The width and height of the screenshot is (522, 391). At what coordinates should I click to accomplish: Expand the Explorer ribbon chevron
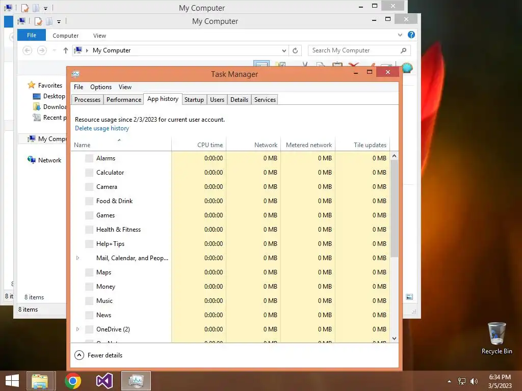(400, 35)
